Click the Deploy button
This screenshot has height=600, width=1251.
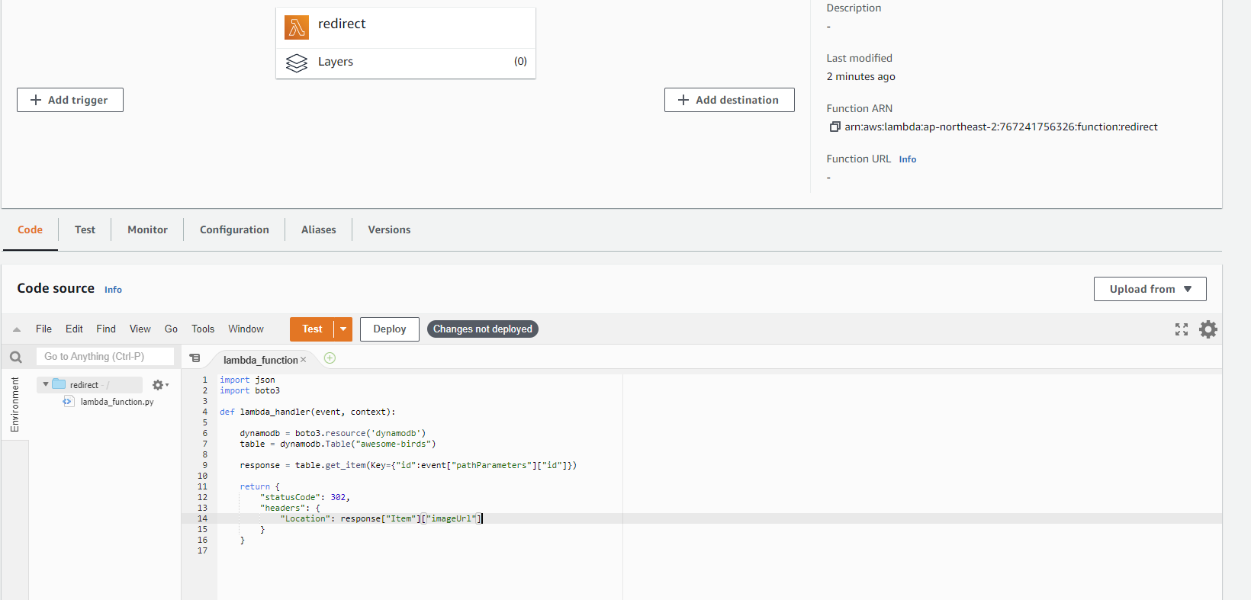(x=390, y=329)
